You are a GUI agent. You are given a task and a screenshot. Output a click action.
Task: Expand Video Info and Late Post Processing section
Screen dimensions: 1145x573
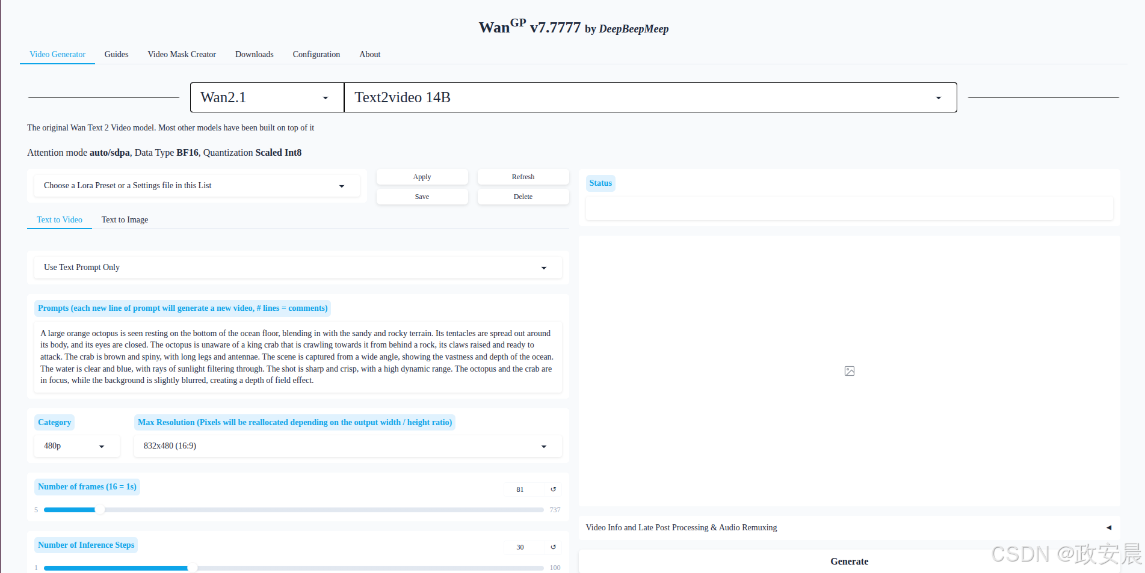(1108, 527)
